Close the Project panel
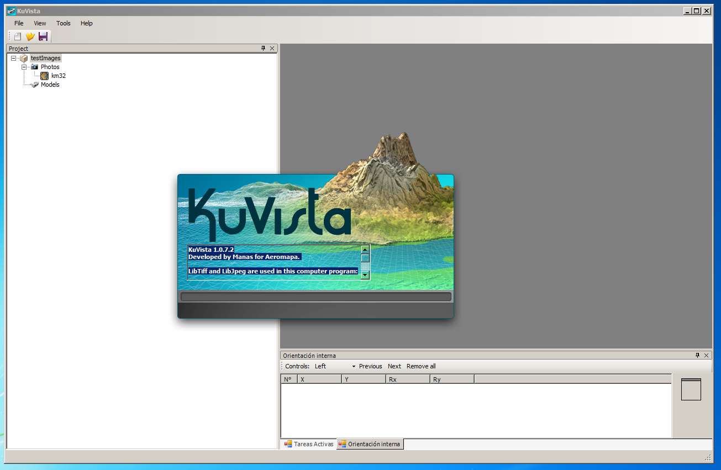 click(x=272, y=49)
